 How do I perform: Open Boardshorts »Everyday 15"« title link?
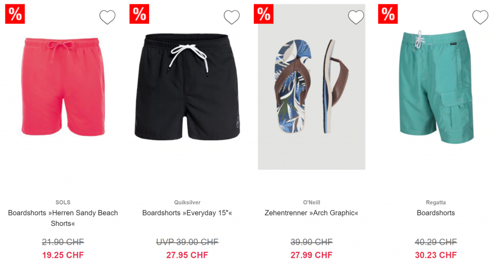(x=187, y=213)
